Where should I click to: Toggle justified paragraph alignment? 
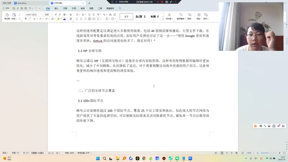[90, 19]
